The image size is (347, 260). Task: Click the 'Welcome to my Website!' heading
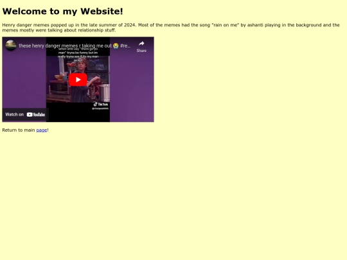pos(62,12)
